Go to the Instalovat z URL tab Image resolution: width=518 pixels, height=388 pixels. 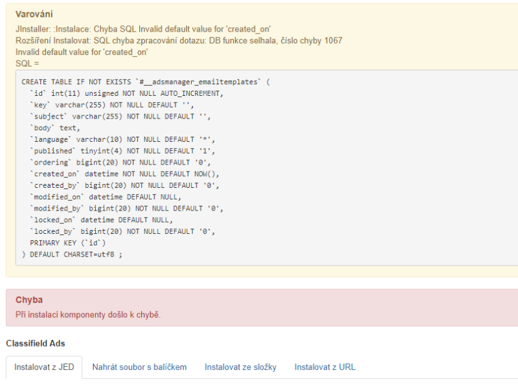click(x=325, y=367)
